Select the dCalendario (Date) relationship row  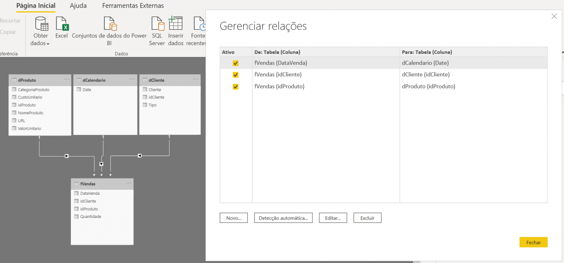tap(425, 63)
